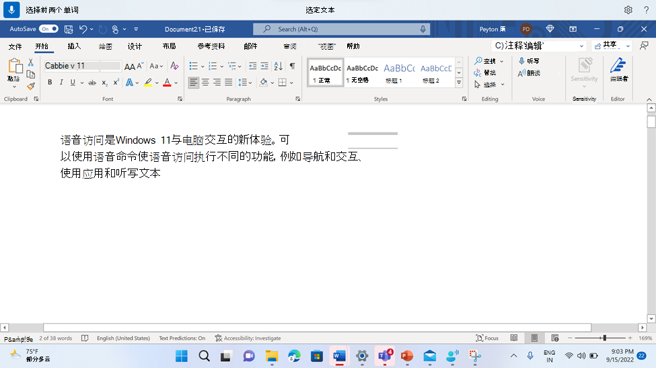Adjust the zoom slider handle
The image size is (656, 368).
click(605, 338)
